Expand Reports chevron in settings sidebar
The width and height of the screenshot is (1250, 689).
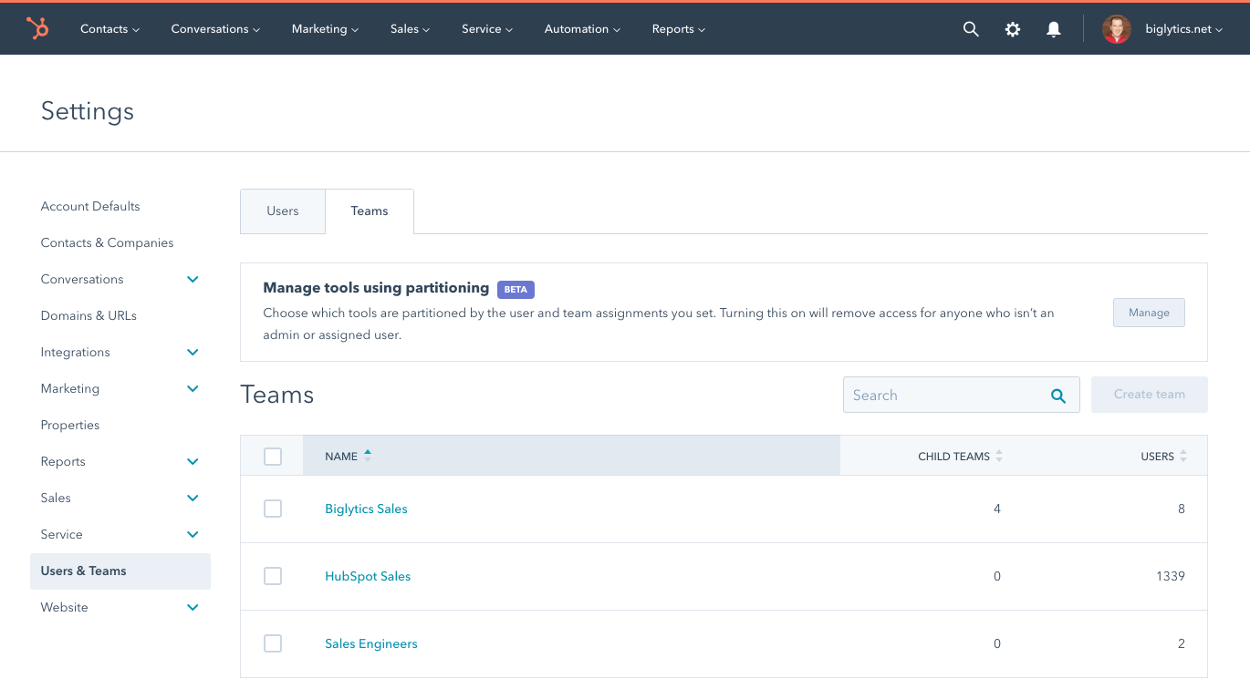click(193, 461)
